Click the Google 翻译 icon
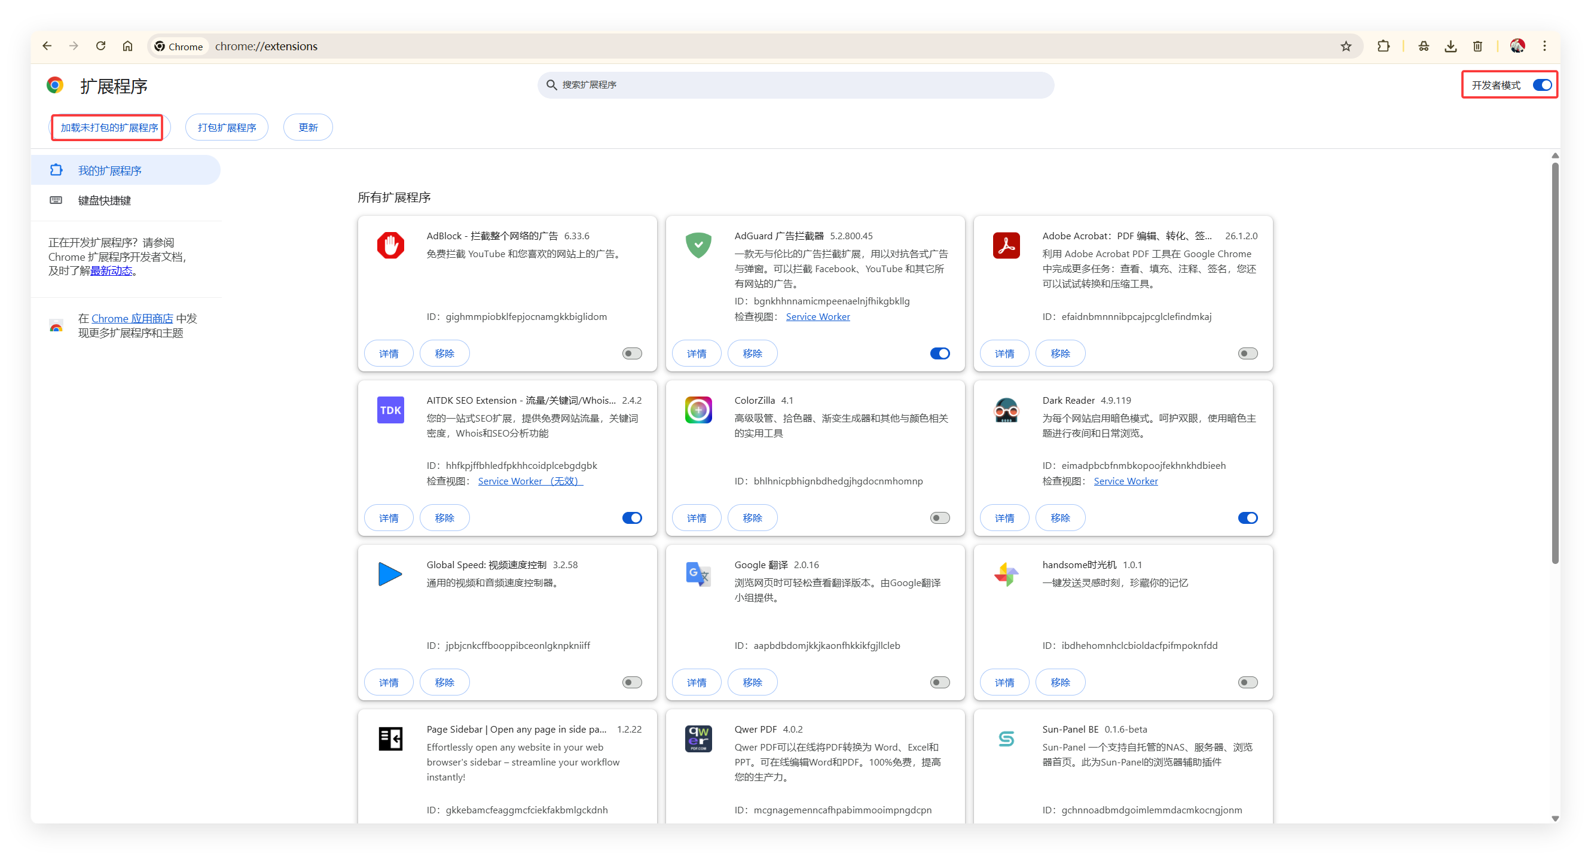 pos(698,574)
